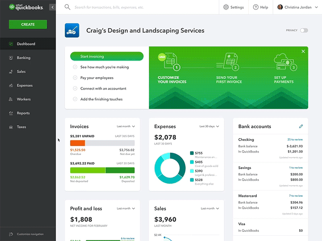Open Settings with the gear icon
The image size is (322, 241).
click(x=227, y=7)
